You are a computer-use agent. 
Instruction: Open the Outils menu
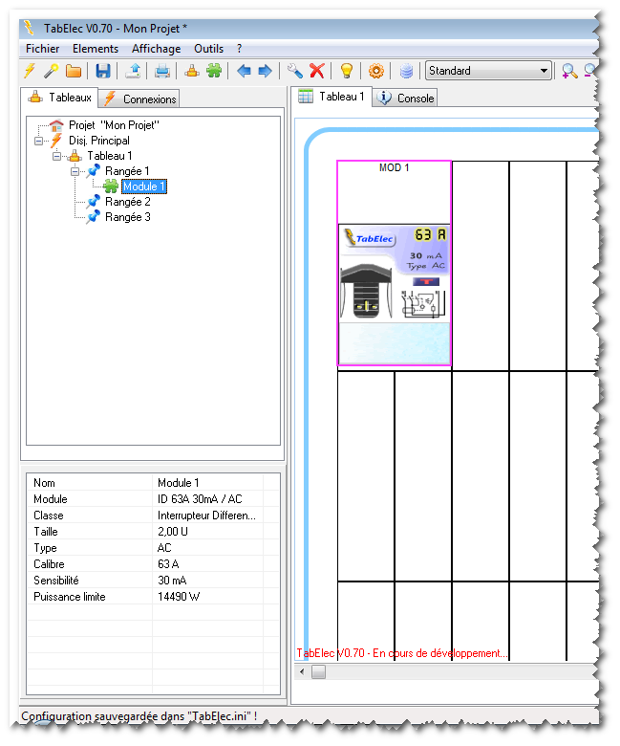pos(208,49)
